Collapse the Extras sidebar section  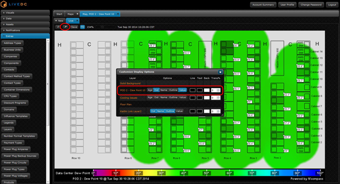coord(25,36)
